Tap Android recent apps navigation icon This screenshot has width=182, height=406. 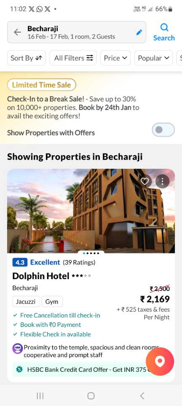click(40, 396)
